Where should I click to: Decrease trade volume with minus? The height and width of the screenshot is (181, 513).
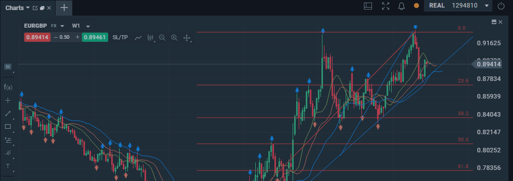pyautogui.click(x=56, y=37)
